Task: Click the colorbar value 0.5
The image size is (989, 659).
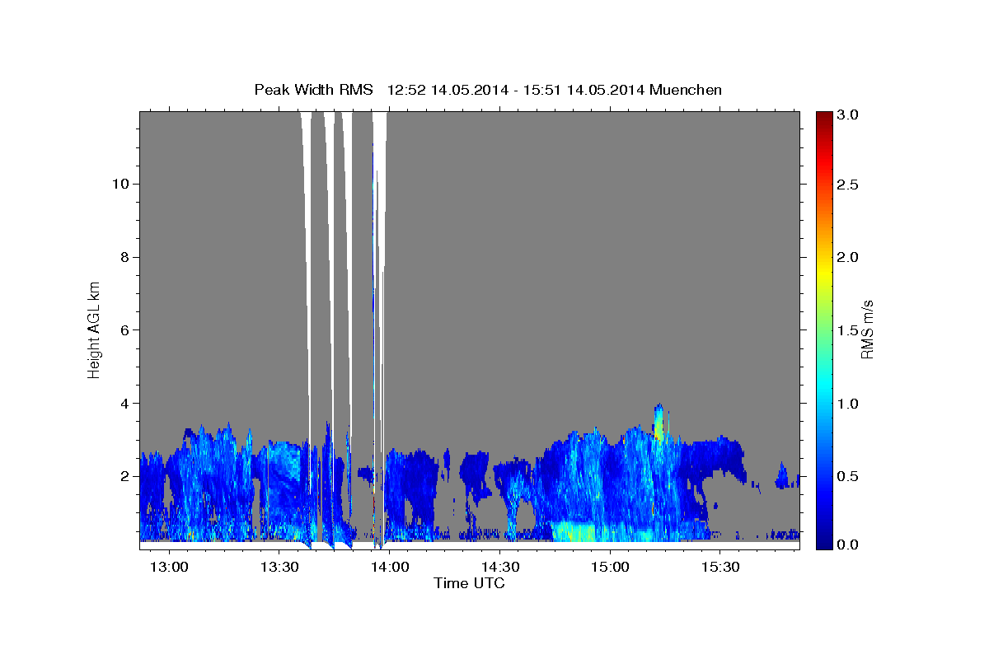Action: pos(847,476)
